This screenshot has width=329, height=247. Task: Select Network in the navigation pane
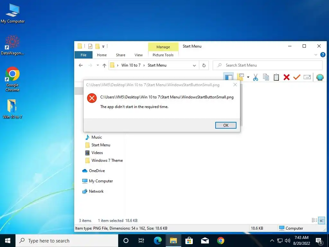[96, 191]
